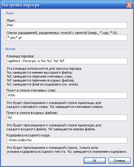Image resolution: width=134 pixels, height=167 pixels.
Task: Click the input files field containing %f
Action: 67,118
